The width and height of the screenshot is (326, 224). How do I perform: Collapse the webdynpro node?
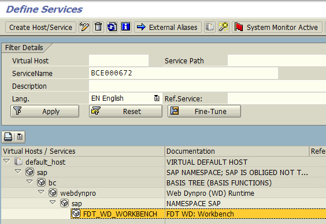click(x=42, y=192)
